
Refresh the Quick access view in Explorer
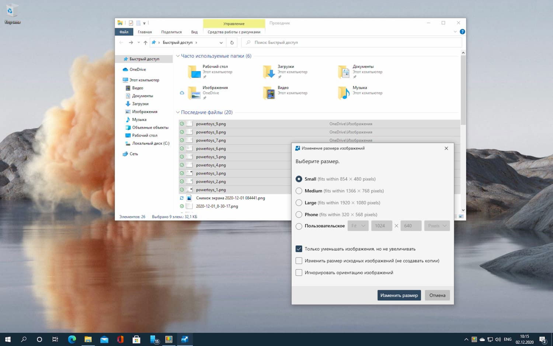click(232, 42)
